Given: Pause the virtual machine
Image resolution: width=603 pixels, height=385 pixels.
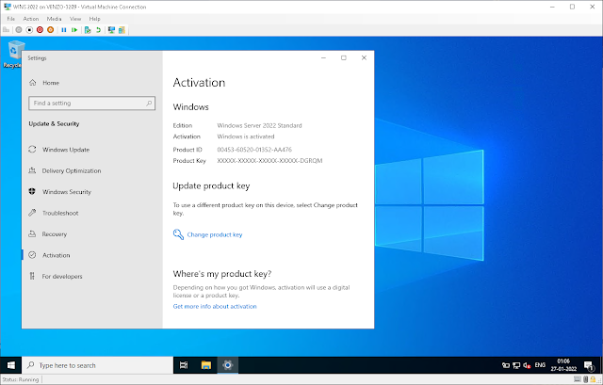Looking at the screenshot, I should [x=64, y=30].
